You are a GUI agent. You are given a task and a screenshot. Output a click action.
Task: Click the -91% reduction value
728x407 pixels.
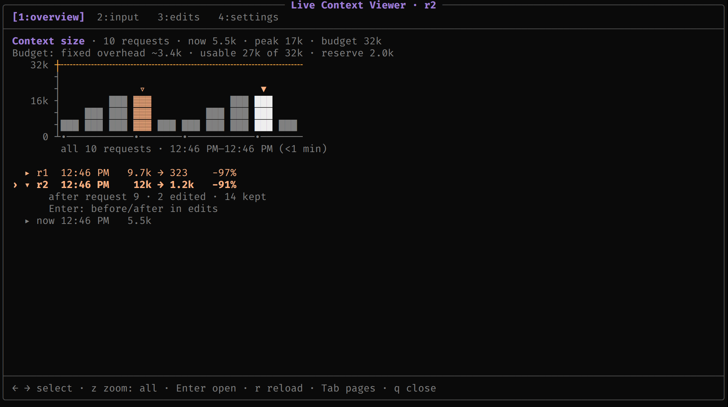[x=224, y=185]
